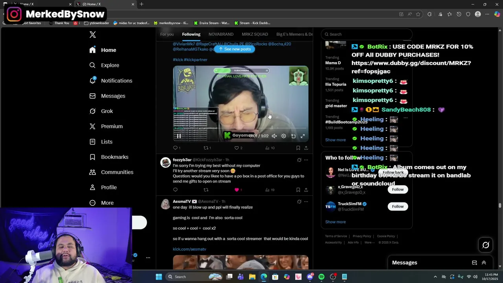Screen dimensions: 503x283
Task: Select the Following tab
Action: coord(191,34)
